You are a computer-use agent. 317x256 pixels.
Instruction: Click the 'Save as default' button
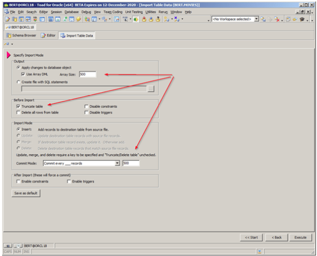(26, 193)
